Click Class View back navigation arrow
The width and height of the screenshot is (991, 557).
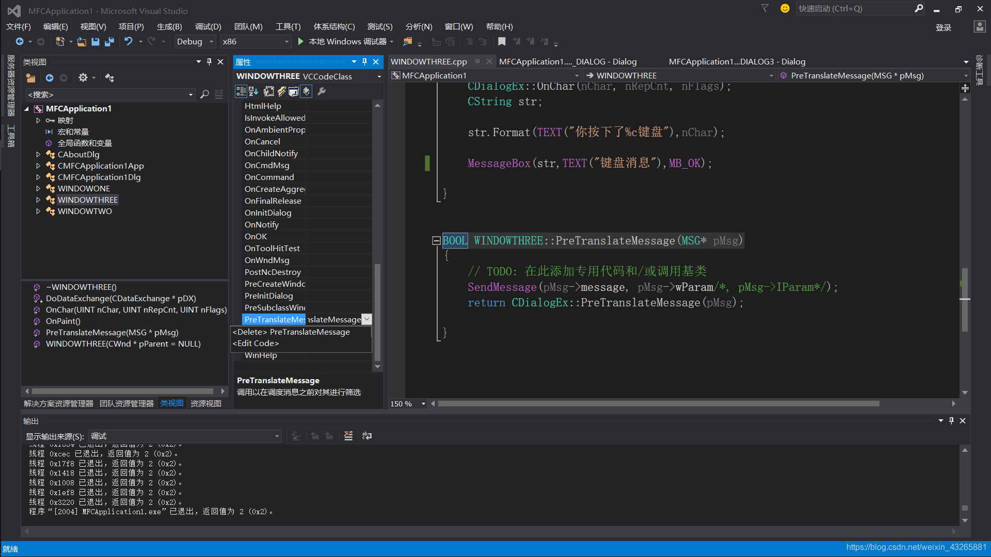(x=50, y=78)
